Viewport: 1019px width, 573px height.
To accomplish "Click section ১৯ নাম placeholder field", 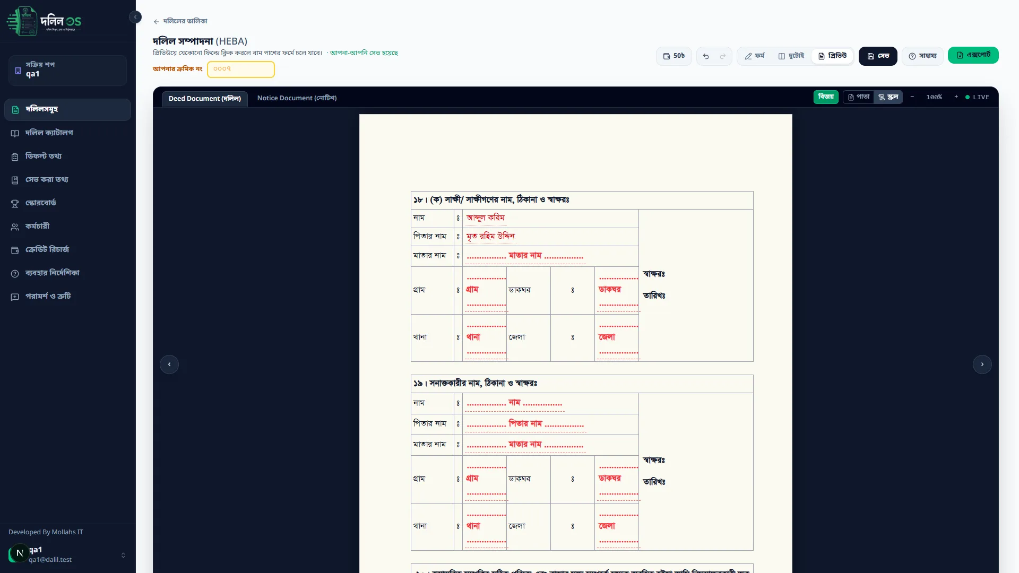I will 514,403.
